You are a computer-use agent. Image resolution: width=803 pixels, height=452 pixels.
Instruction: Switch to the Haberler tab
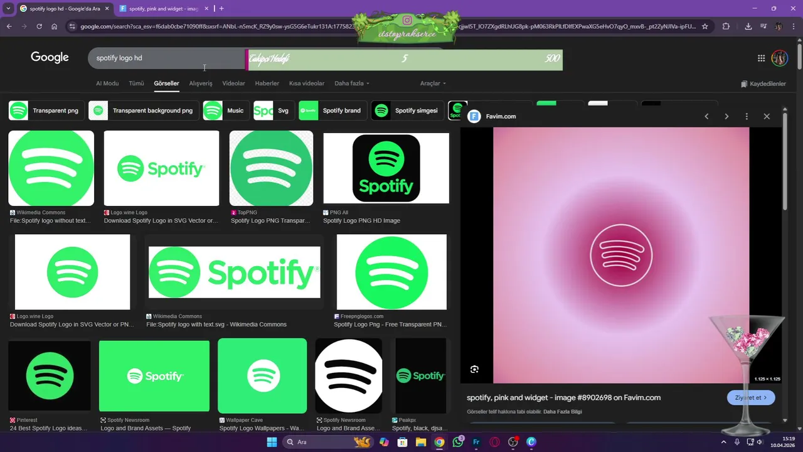coord(267,83)
